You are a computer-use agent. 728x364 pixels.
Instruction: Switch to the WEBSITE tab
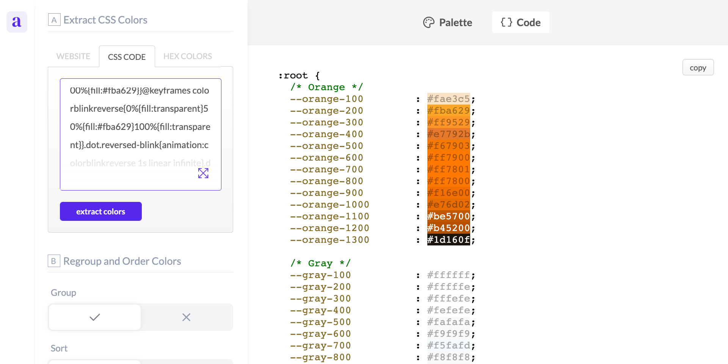pyautogui.click(x=73, y=56)
